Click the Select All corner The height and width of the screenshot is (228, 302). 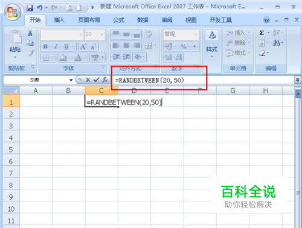11,90
